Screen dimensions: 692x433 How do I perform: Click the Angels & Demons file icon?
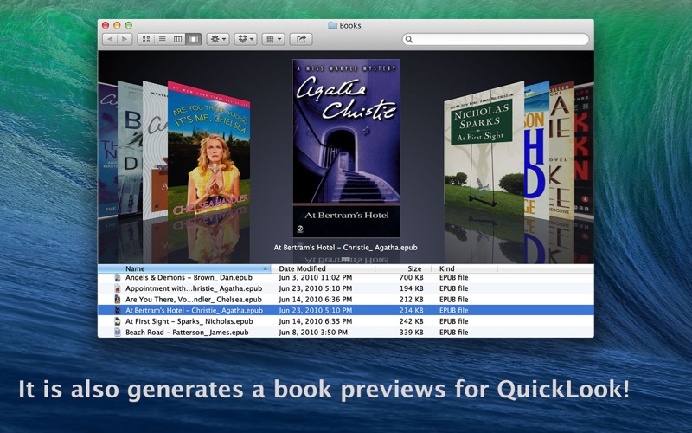point(118,277)
